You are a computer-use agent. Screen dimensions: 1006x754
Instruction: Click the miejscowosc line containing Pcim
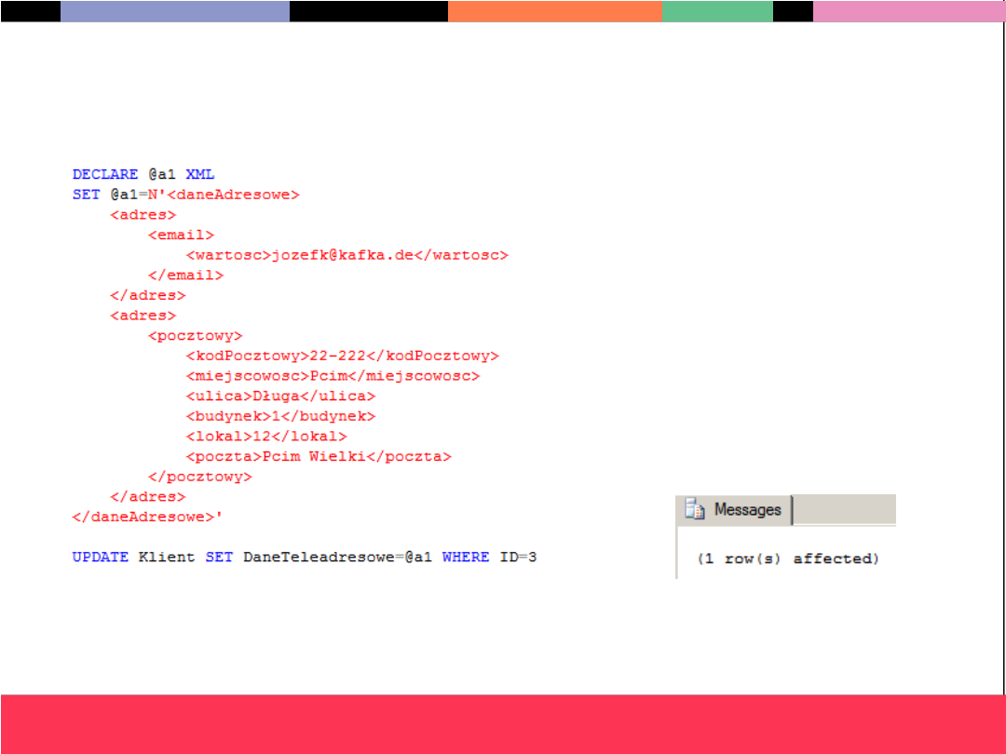[332, 376]
